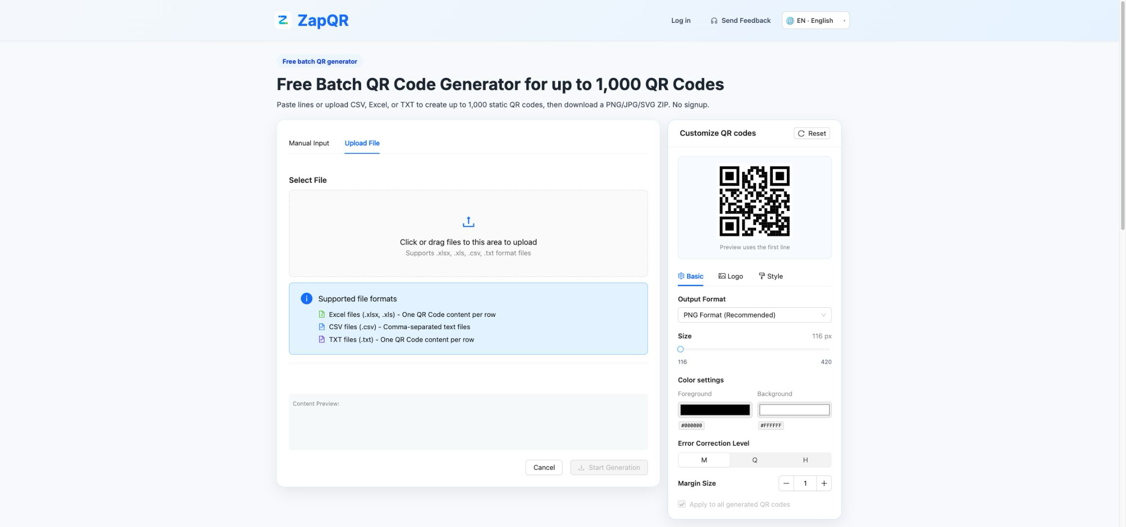
Task: Click the blue CSV file icon
Action: [x=322, y=327]
